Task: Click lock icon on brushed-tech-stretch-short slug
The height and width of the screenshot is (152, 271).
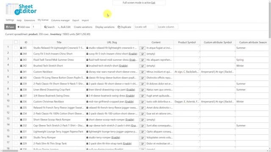Action: point(87,66)
